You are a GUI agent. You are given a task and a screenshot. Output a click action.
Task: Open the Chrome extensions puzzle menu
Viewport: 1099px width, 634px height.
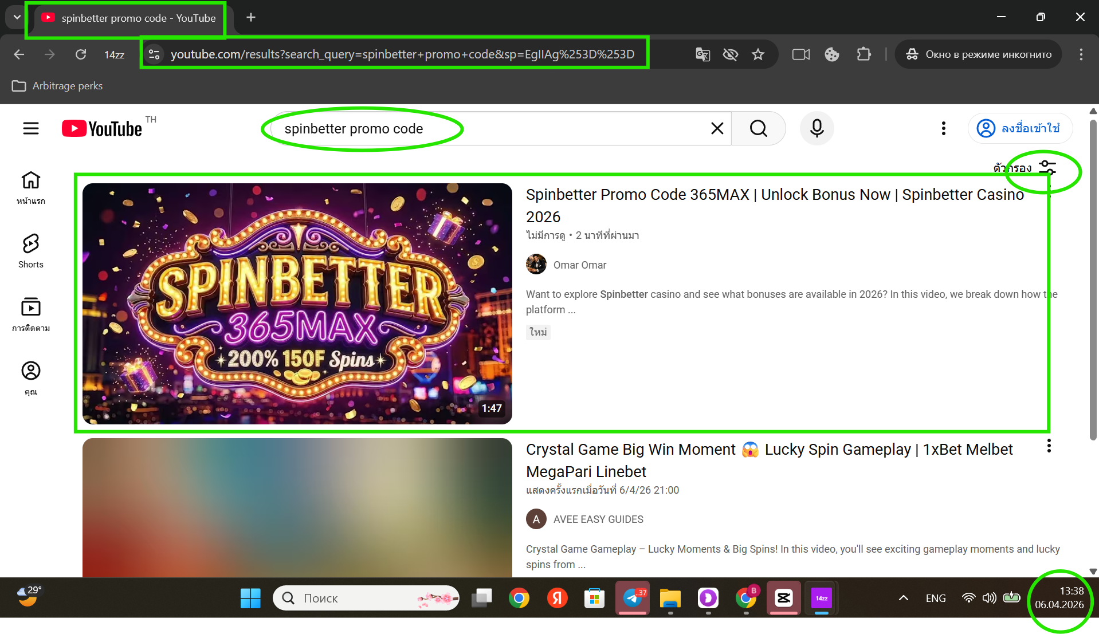point(863,54)
